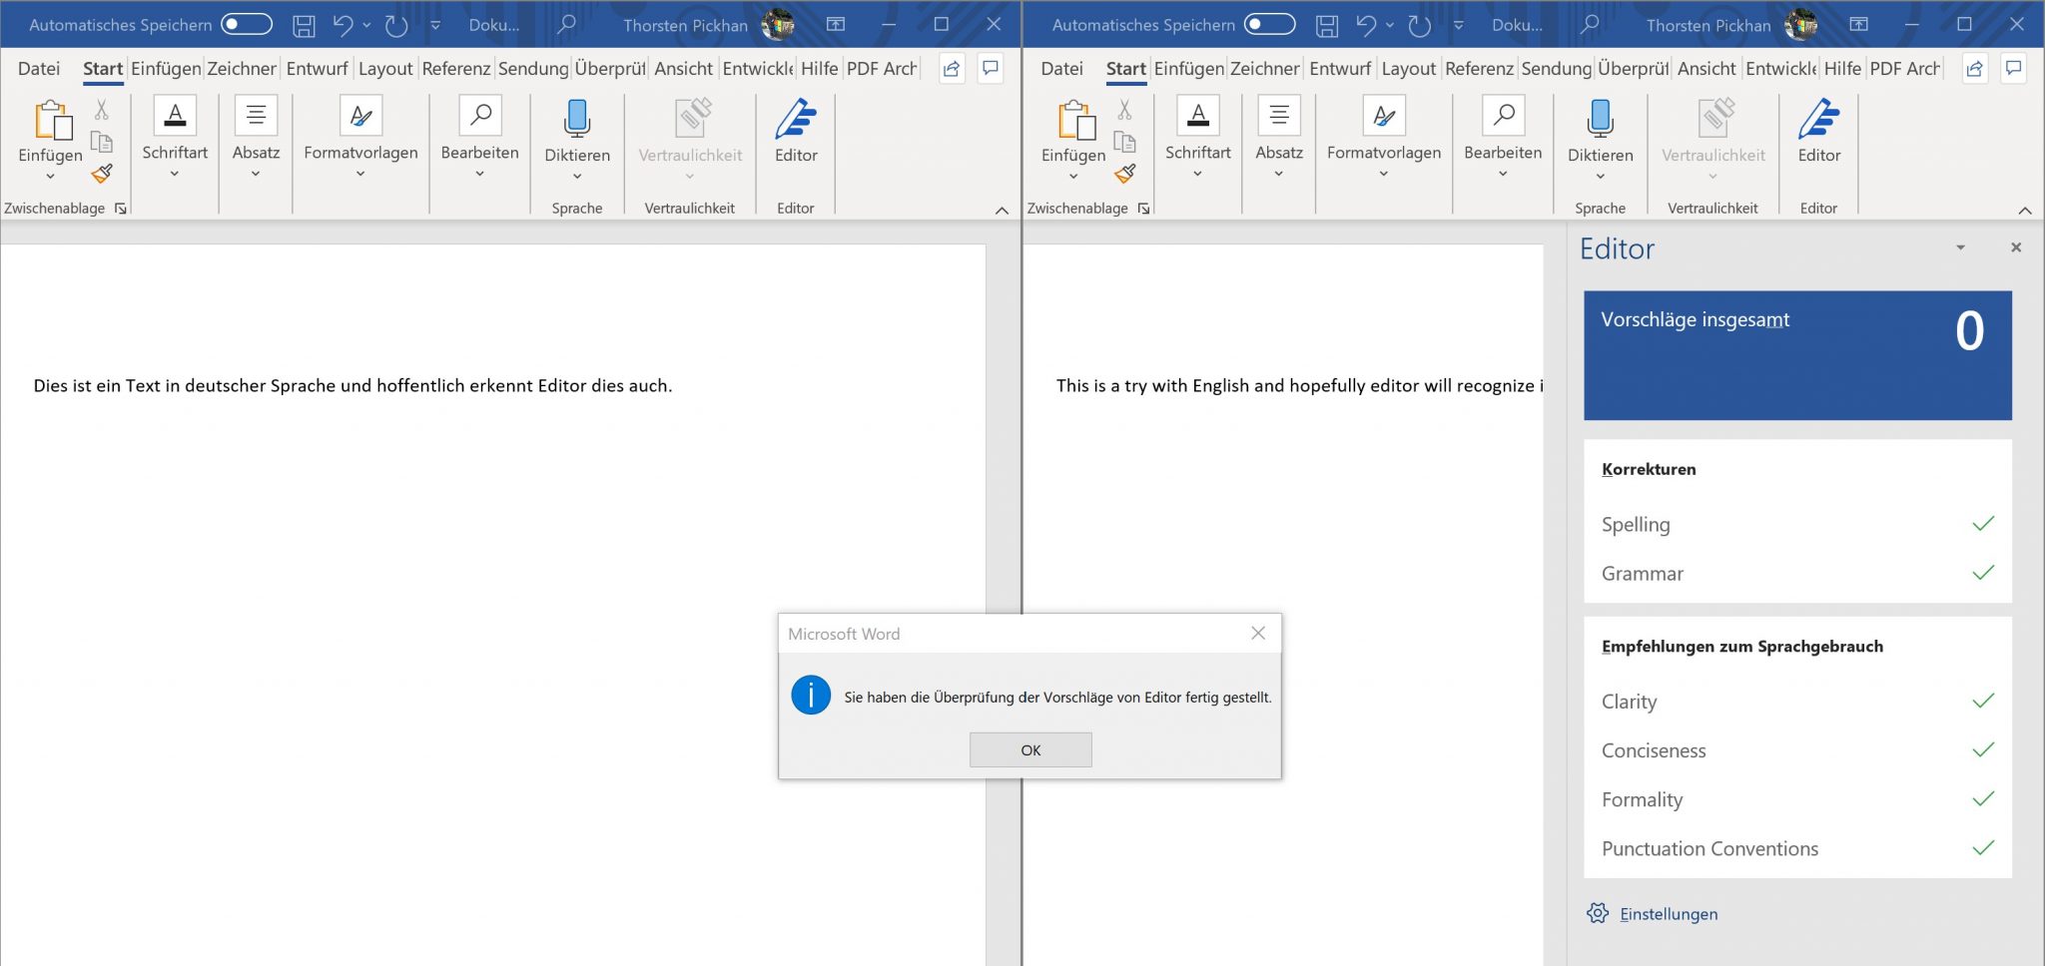
Task: Click the Spelling checkmark under Korrekturen
Action: pos(1982,523)
